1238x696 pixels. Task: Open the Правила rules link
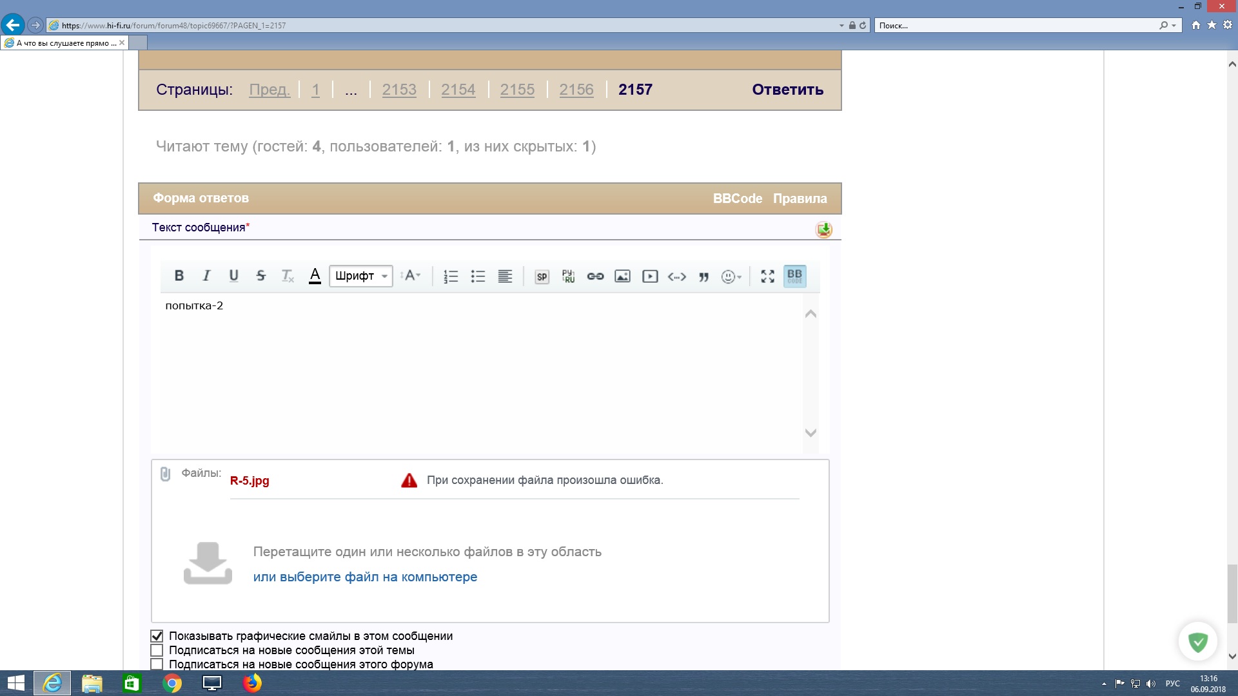[800, 198]
